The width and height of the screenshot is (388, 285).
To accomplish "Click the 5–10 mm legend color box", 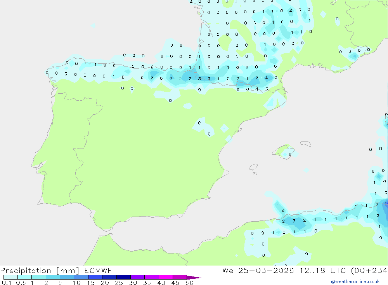I will (x=67, y=277).
